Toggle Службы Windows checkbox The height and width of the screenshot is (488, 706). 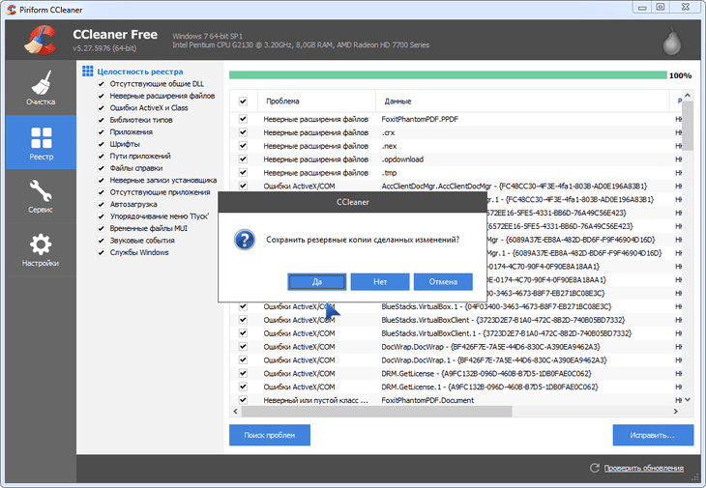(x=102, y=252)
